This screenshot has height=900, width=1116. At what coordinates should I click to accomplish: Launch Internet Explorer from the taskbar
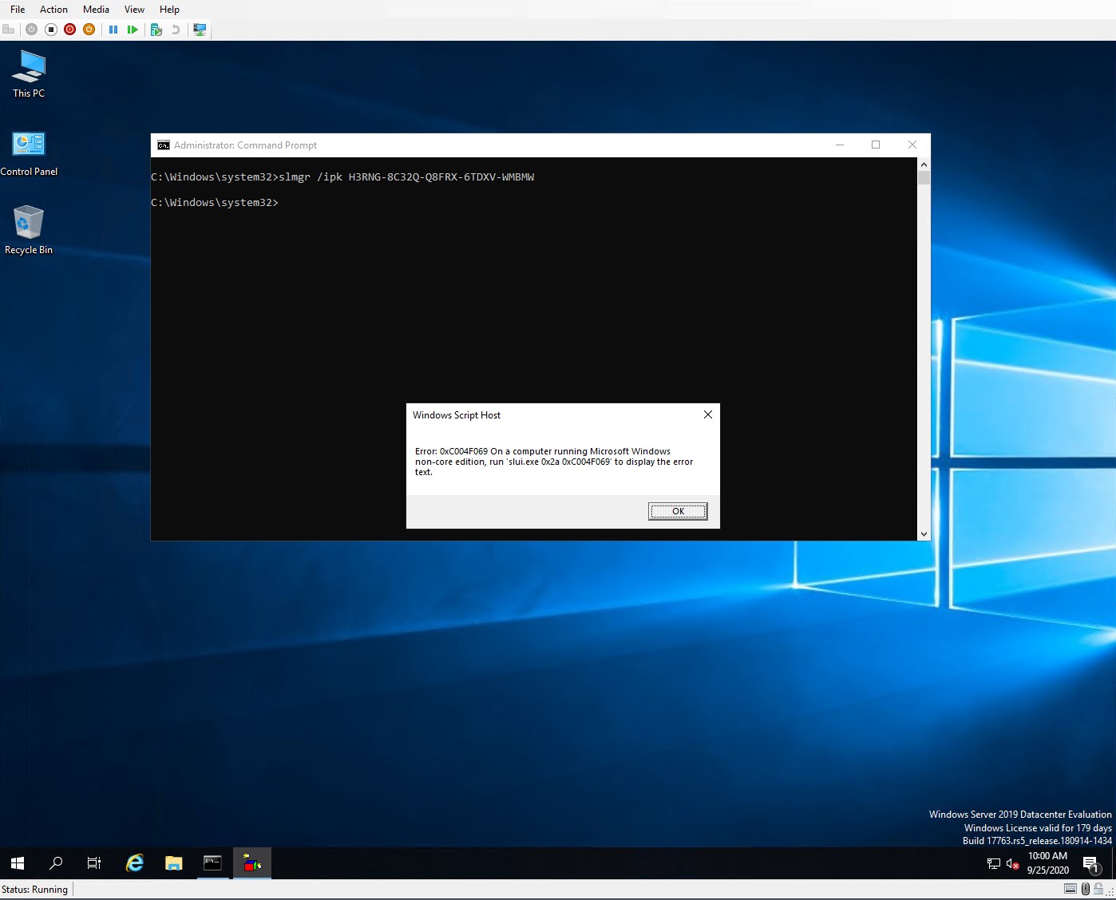[135, 863]
